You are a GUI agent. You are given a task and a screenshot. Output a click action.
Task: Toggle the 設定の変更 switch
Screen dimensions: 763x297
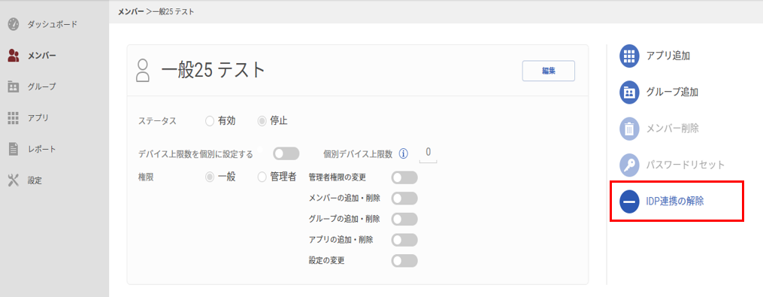(x=404, y=260)
